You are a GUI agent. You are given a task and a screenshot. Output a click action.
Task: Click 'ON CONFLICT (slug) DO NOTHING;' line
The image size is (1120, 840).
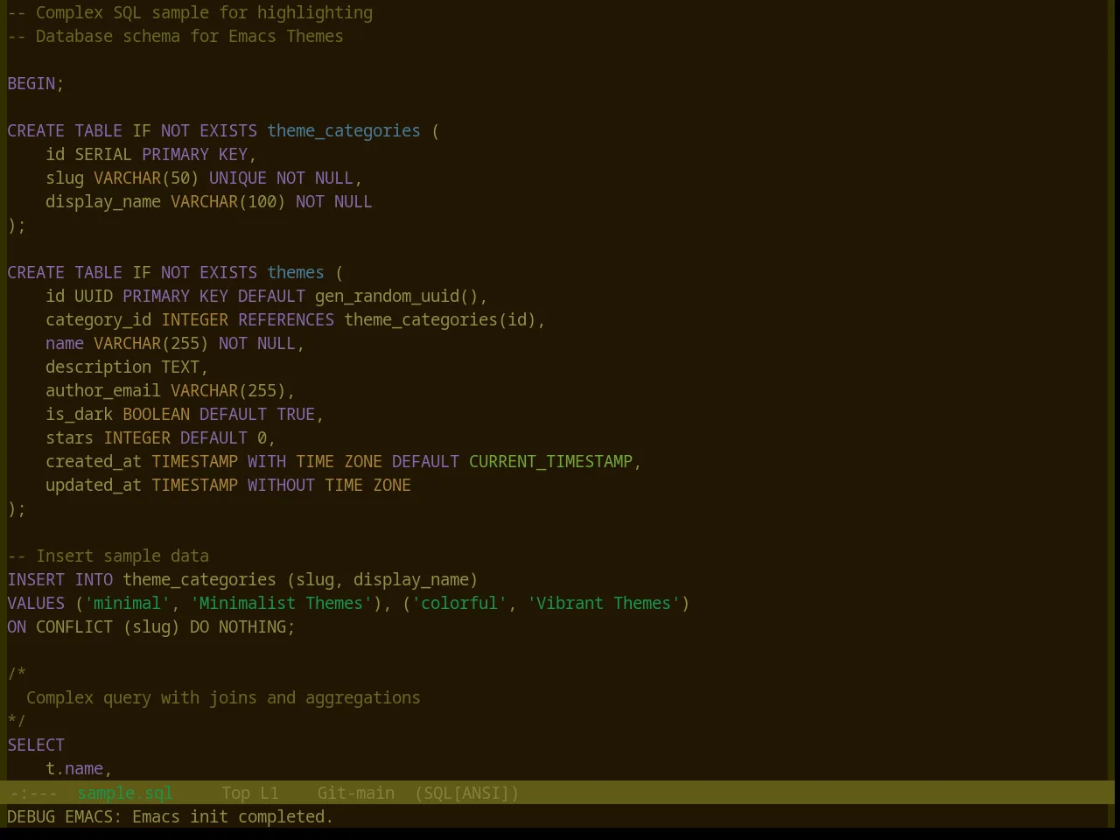tap(151, 626)
